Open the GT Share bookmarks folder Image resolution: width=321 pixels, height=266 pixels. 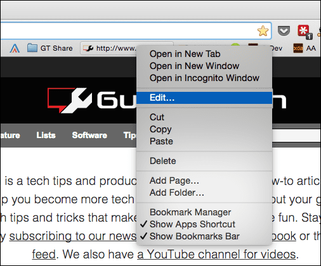coord(50,48)
